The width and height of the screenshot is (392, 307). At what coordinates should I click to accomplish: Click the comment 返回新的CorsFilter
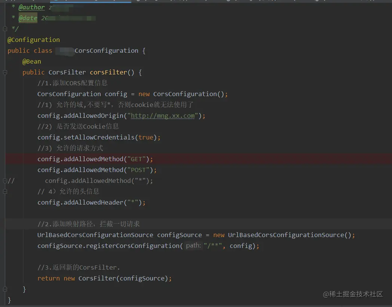(x=79, y=267)
